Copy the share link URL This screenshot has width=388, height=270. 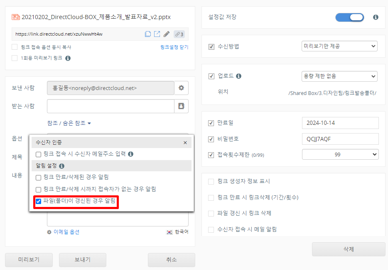pos(147,34)
